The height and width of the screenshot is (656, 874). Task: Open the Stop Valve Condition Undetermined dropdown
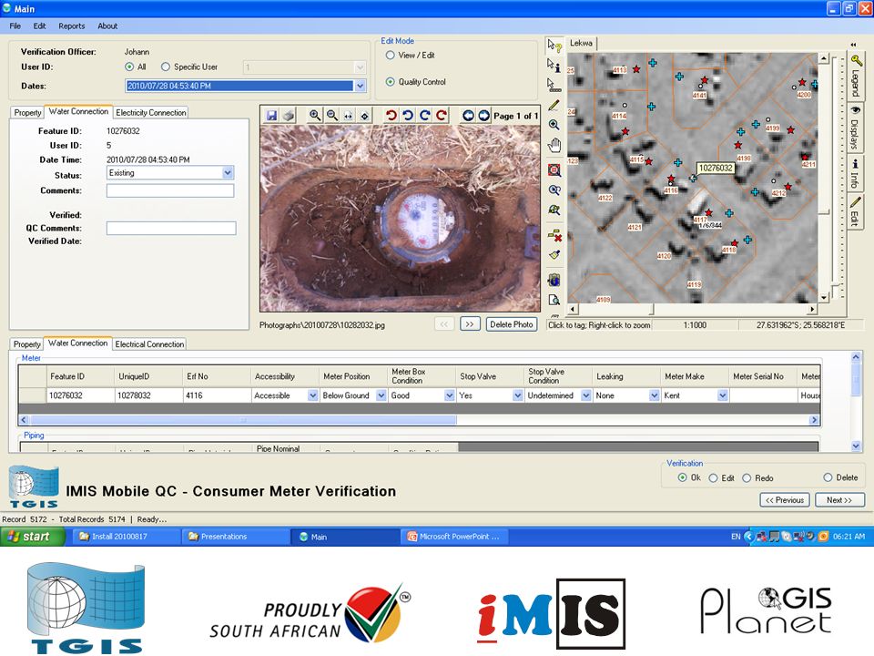tap(585, 395)
